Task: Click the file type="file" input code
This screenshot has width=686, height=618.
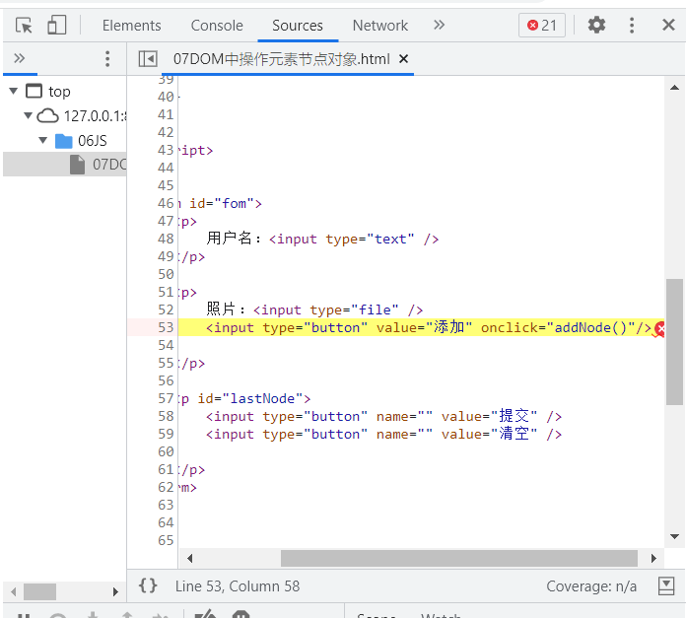Action: (338, 309)
